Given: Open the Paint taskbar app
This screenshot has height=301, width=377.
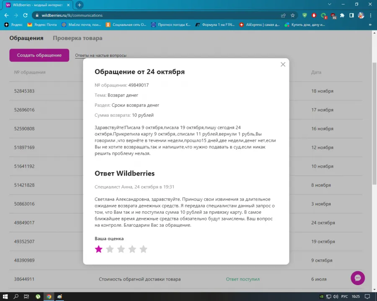Looking at the screenshot, I should tap(59, 297).
